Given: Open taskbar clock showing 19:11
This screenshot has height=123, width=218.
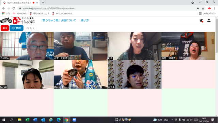Looking at the screenshot, I should (204, 120).
